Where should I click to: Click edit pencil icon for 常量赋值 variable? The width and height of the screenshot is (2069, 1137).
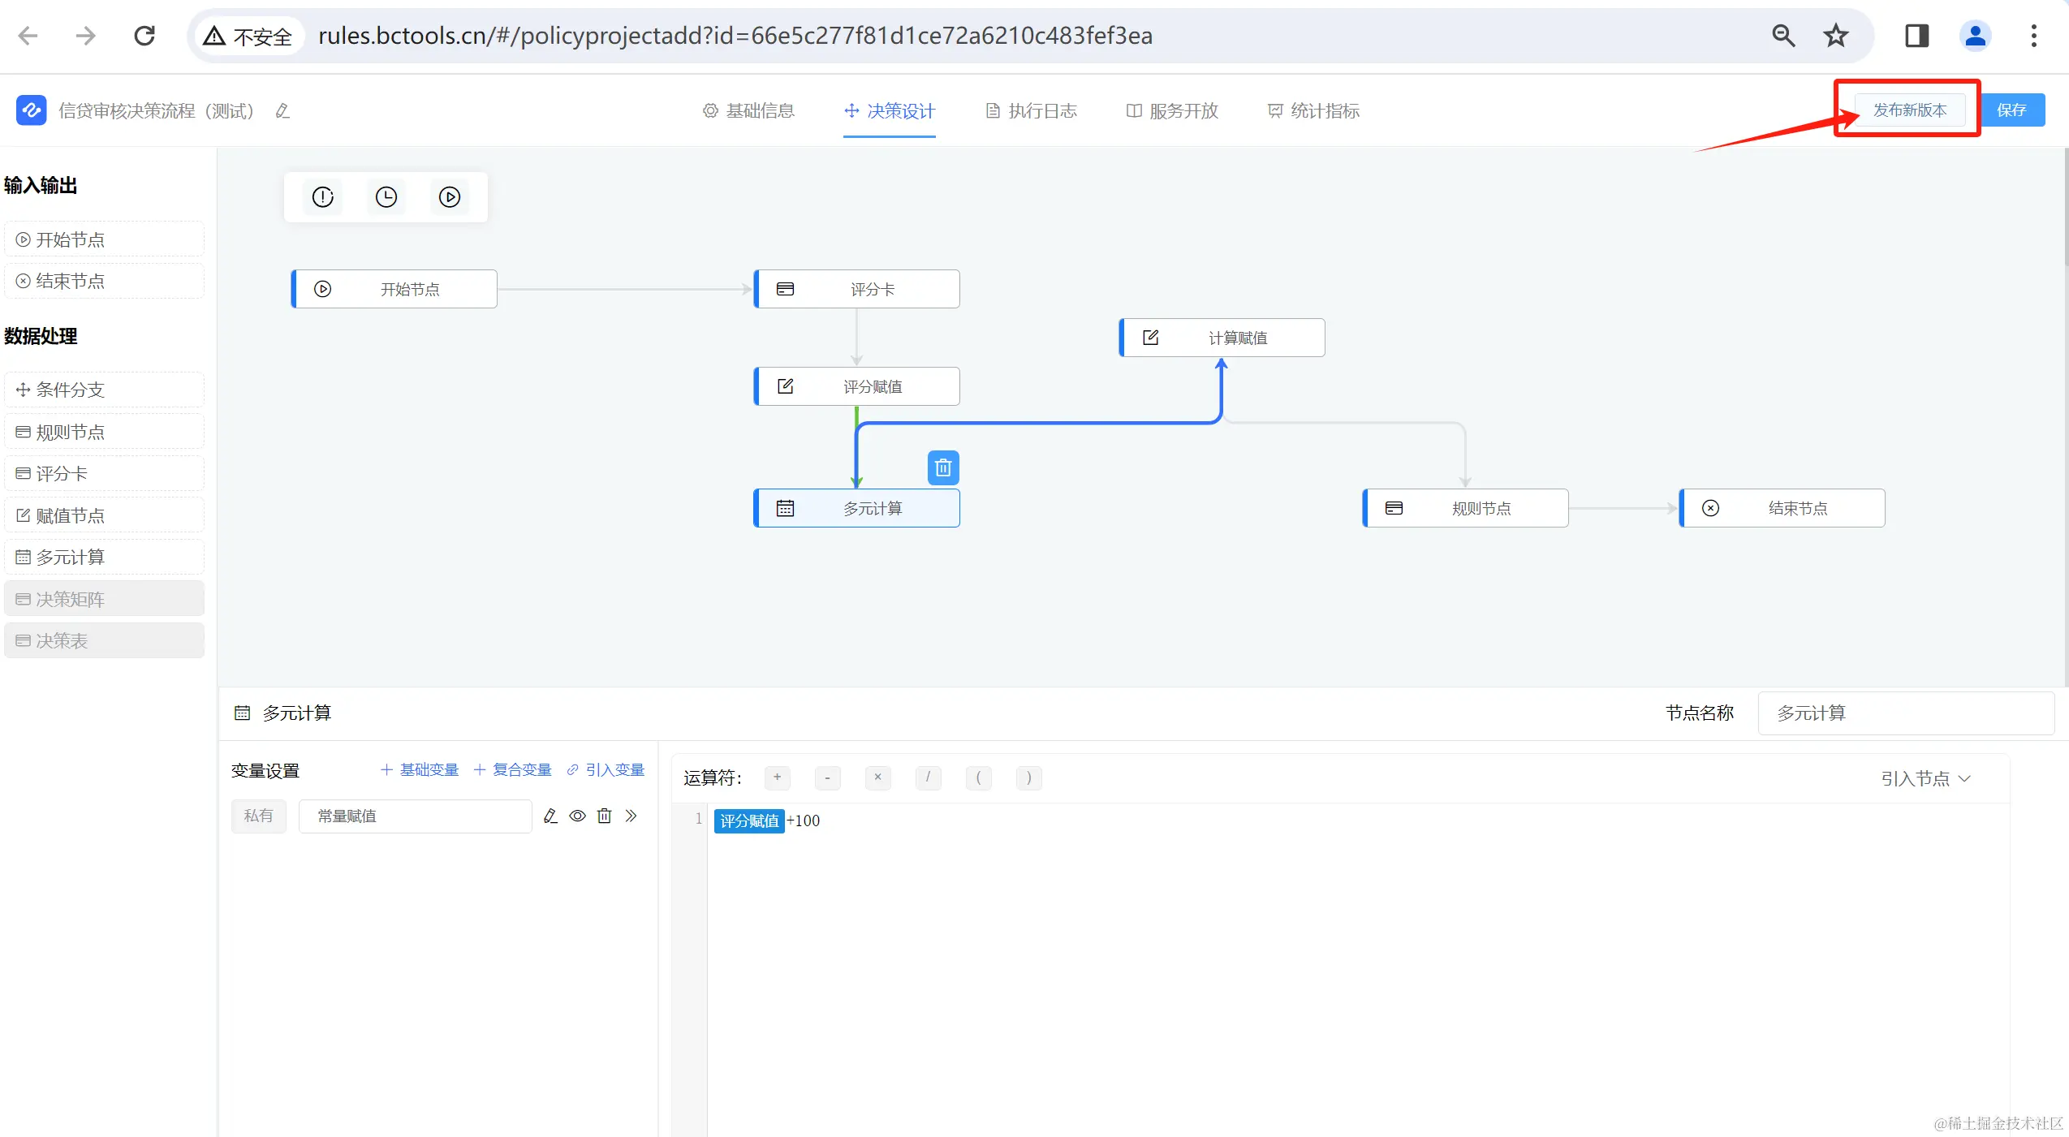[x=550, y=816]
